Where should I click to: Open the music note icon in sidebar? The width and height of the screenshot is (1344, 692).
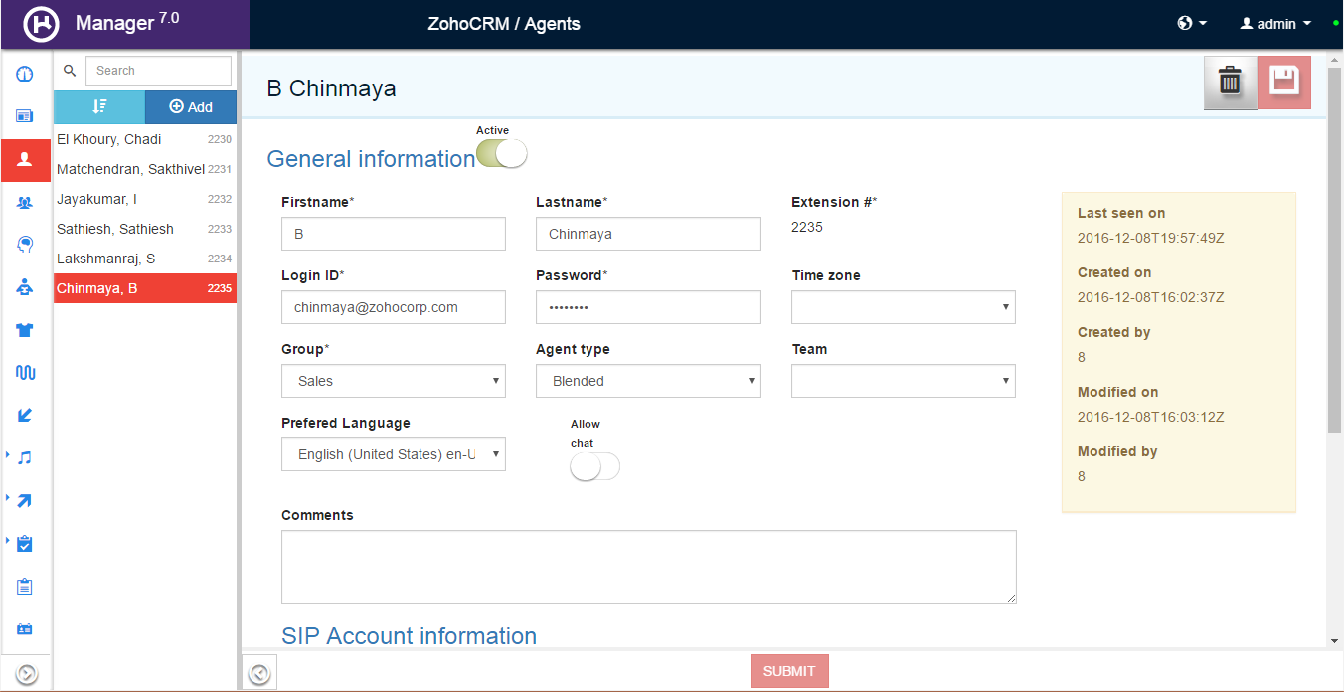click(x=25, y=458)
